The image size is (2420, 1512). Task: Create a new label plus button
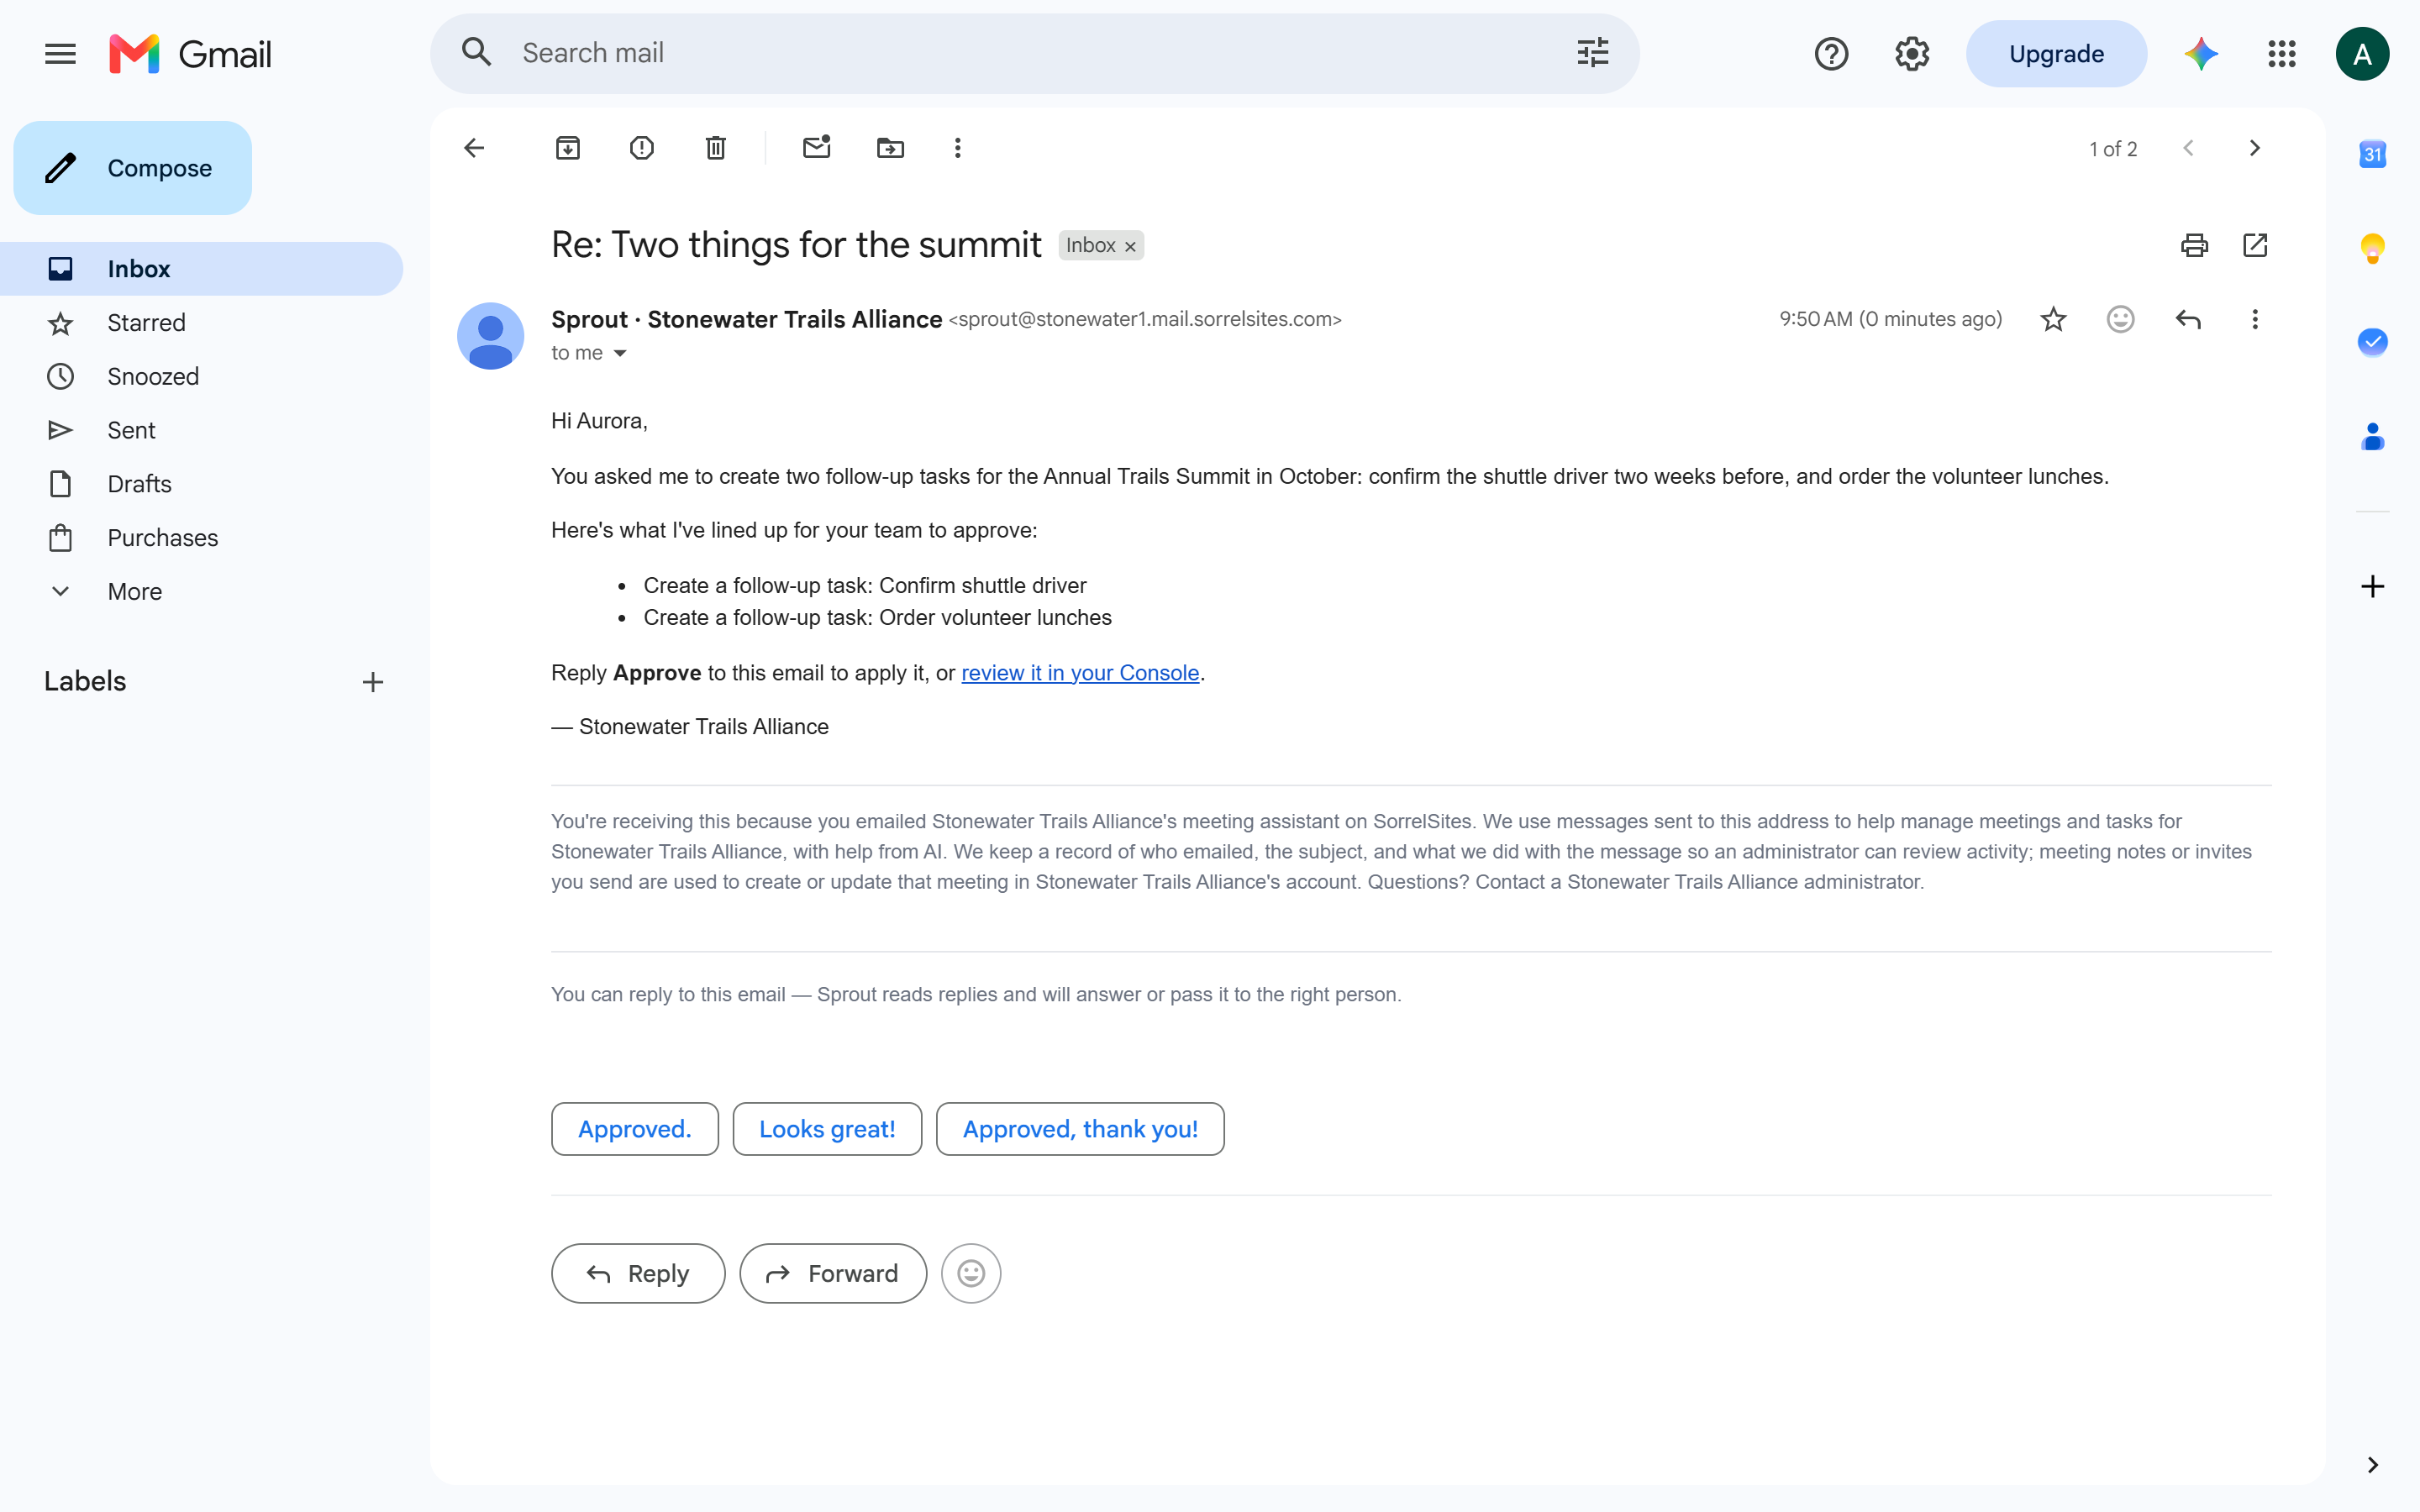click(x=373, y=682)
